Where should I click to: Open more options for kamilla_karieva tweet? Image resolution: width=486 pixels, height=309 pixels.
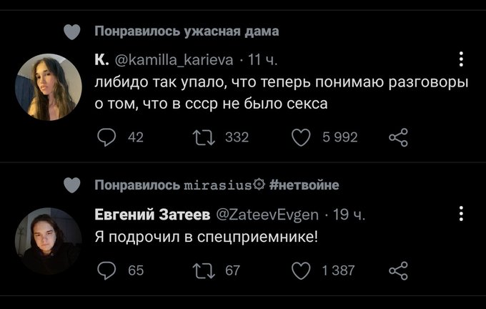point(461,59)
